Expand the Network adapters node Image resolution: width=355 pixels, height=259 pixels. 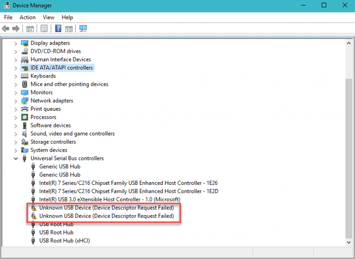click(16, 101)
